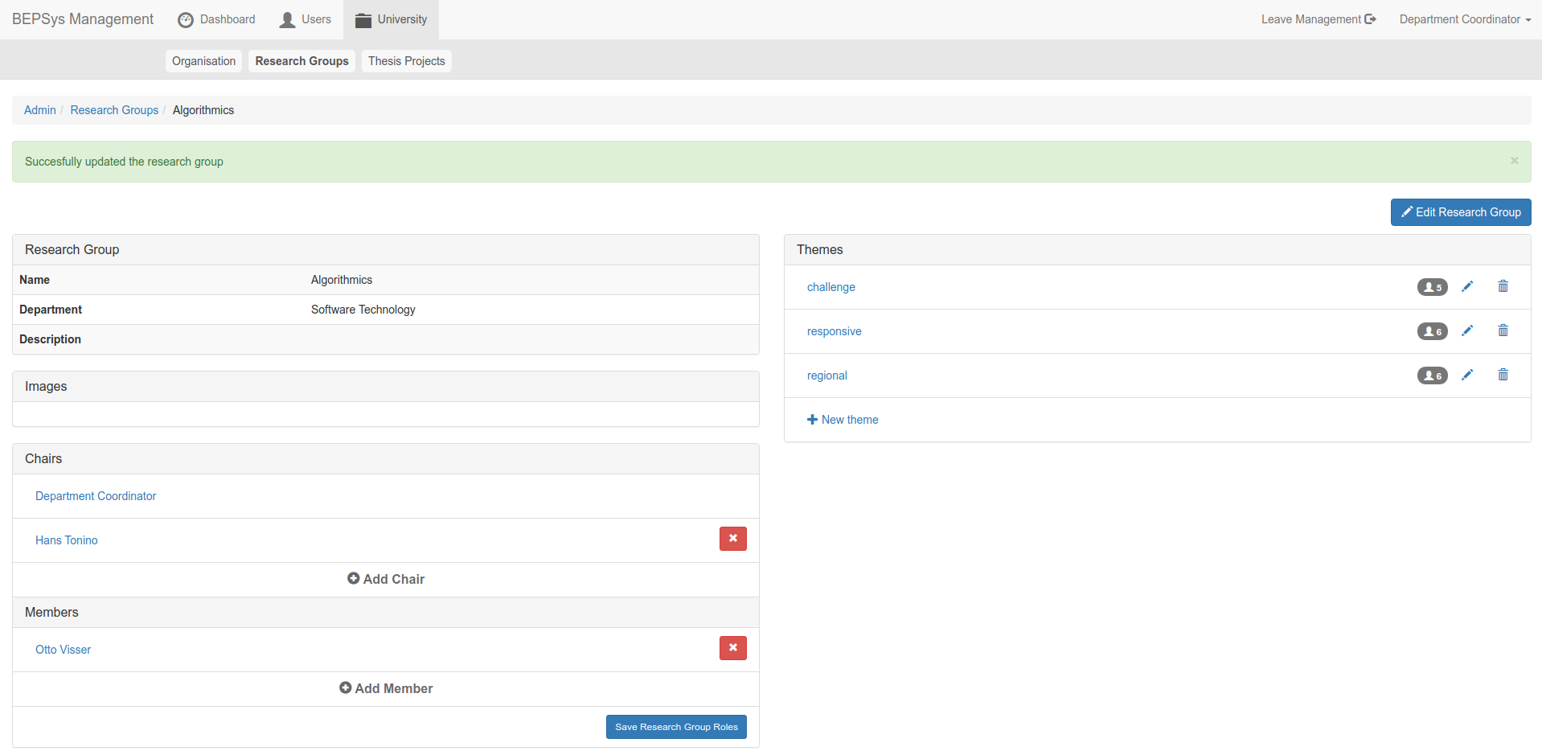Remove Hans Tonino from chairs
The image size is (1542, 751).
pos(733,539)
